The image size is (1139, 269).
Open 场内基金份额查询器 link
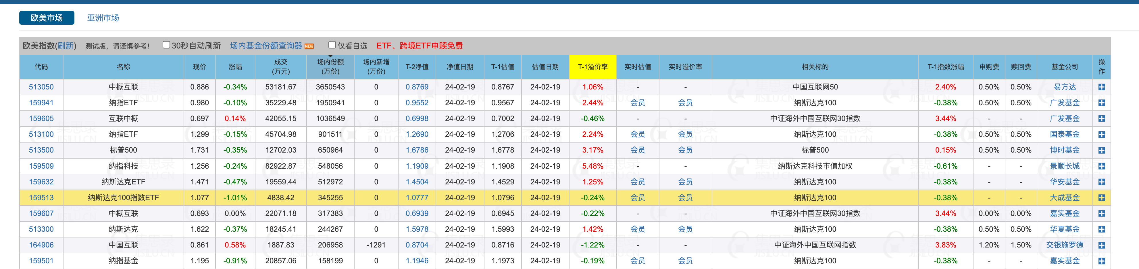pyautogui.click(x=266, y=46)
